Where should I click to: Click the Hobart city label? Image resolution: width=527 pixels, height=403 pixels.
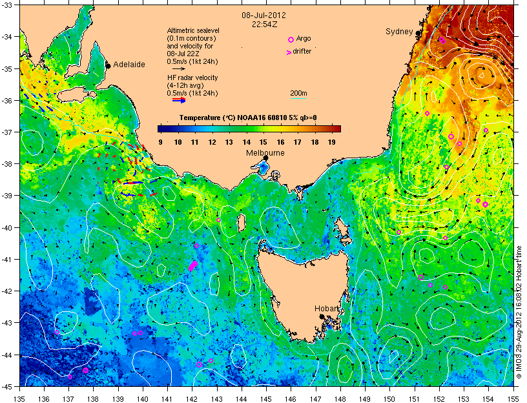326,308
